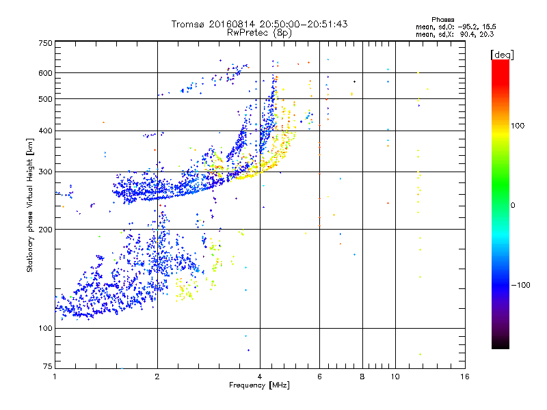This screenshot has height=410, width=547.
Task: Click the x-axis tick label "16"
Action: click(465, 377)
